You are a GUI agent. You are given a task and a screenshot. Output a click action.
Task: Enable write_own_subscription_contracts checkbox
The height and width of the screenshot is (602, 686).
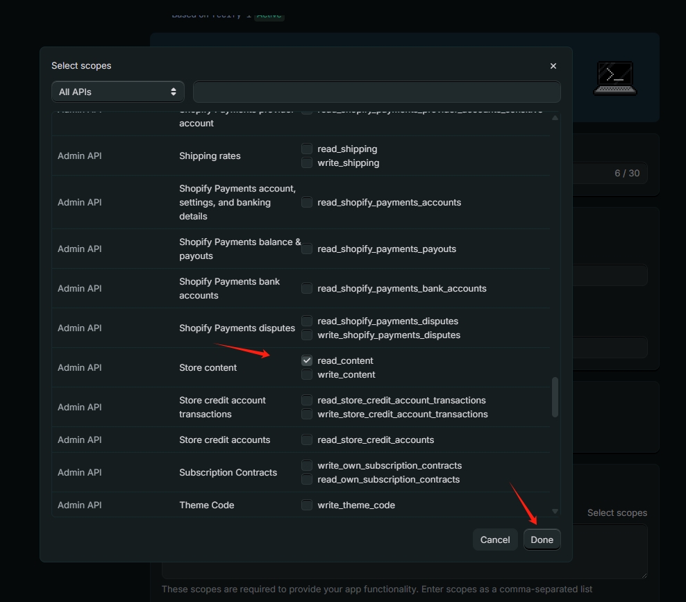[x=307, y=465]
